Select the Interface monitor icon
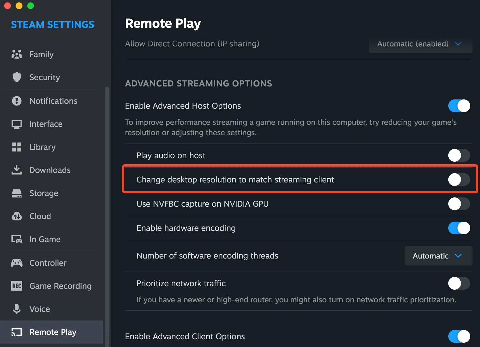 click(16, 124)
